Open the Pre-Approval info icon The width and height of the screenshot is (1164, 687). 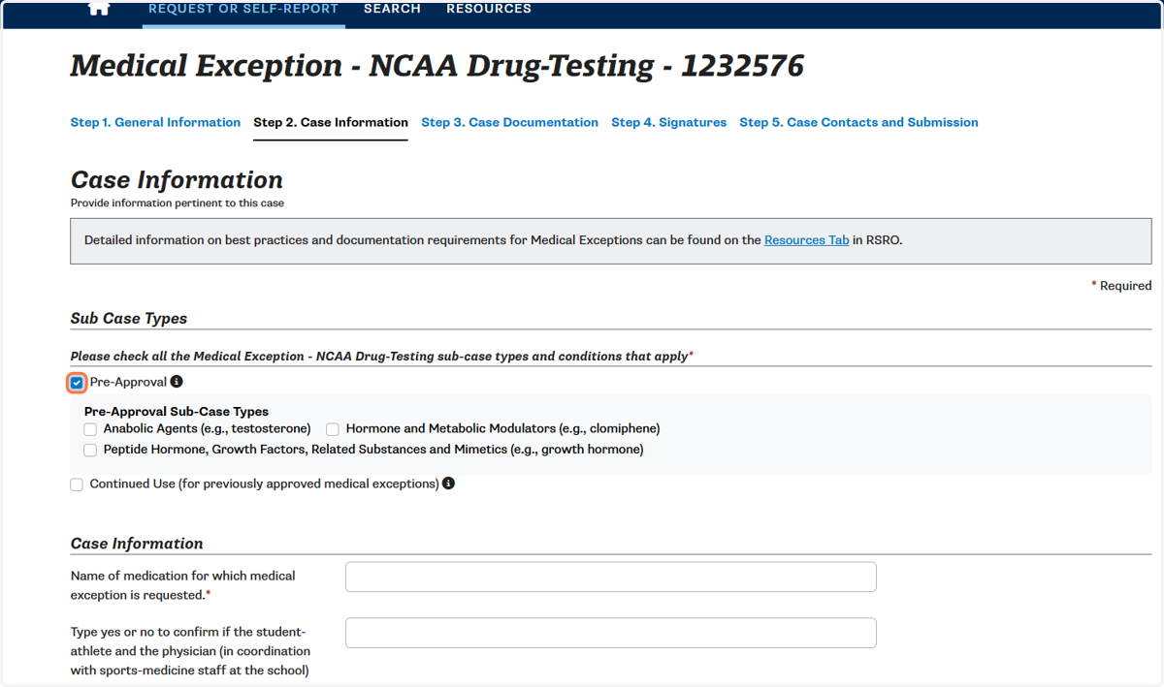pos(177,382)
